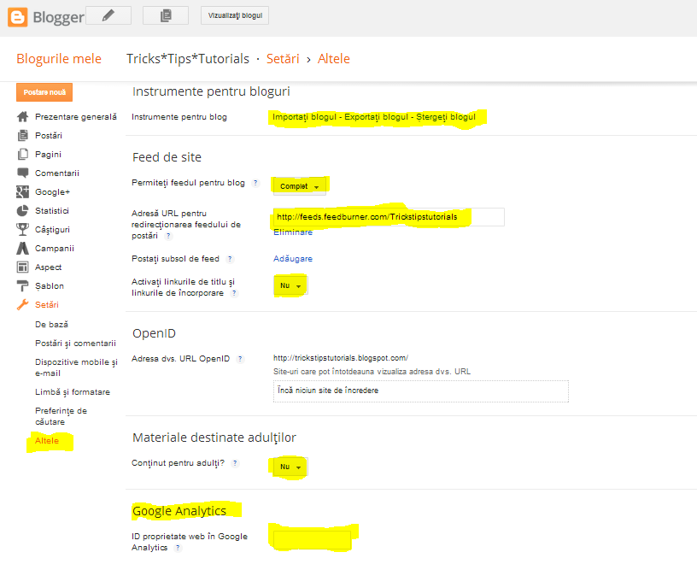
Task: Click the Pagini page icon
Action: [x=23, y=155]
